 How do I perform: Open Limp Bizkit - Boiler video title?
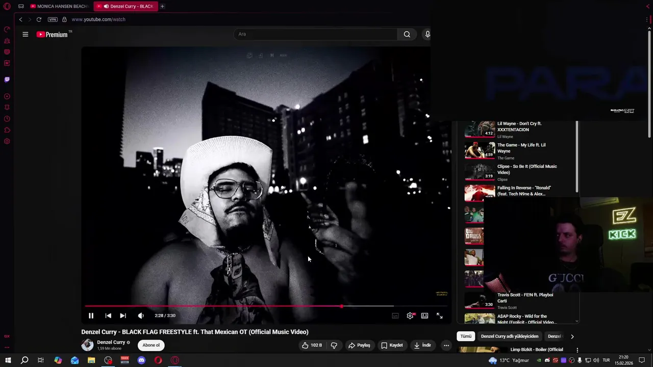click(x=537, y=350)
